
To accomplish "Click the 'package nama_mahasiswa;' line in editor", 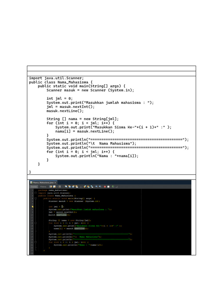I will tap(53, 190).
